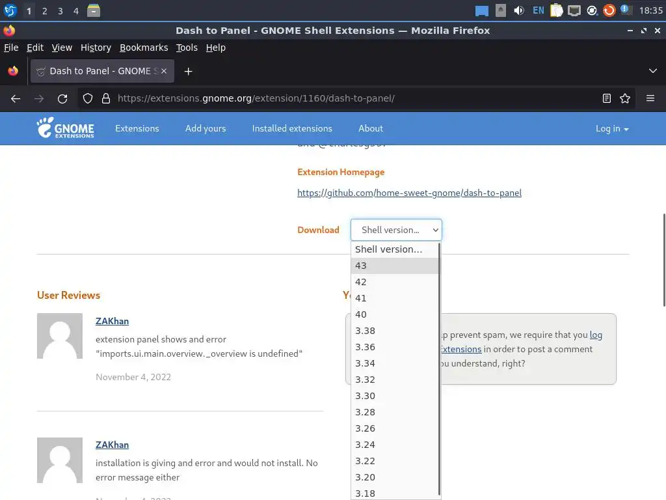List all tabs chevron
This screenshot has width=666, height=500.
653,71
